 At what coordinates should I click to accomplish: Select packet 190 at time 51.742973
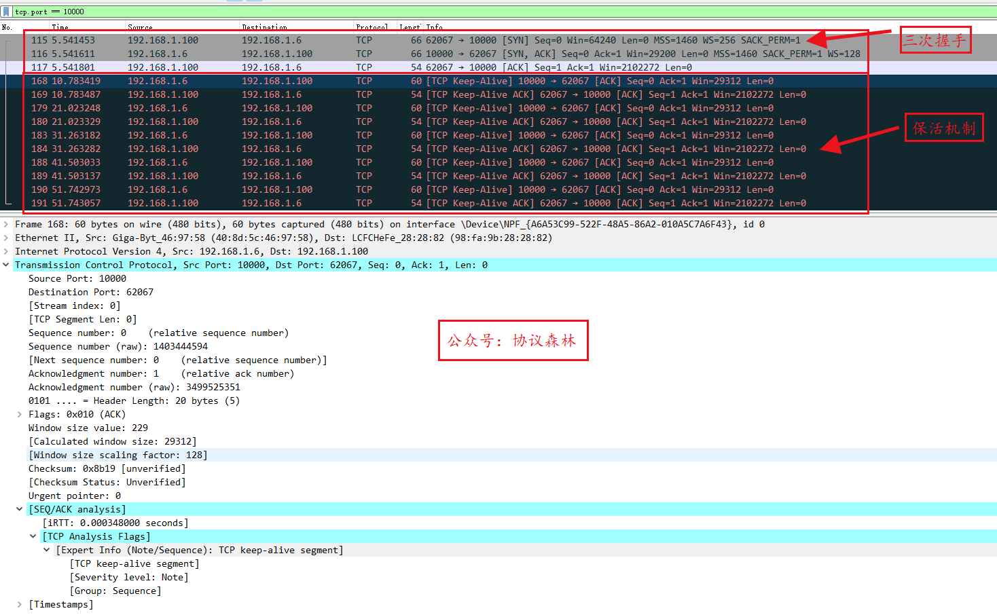tap(498, 189)
